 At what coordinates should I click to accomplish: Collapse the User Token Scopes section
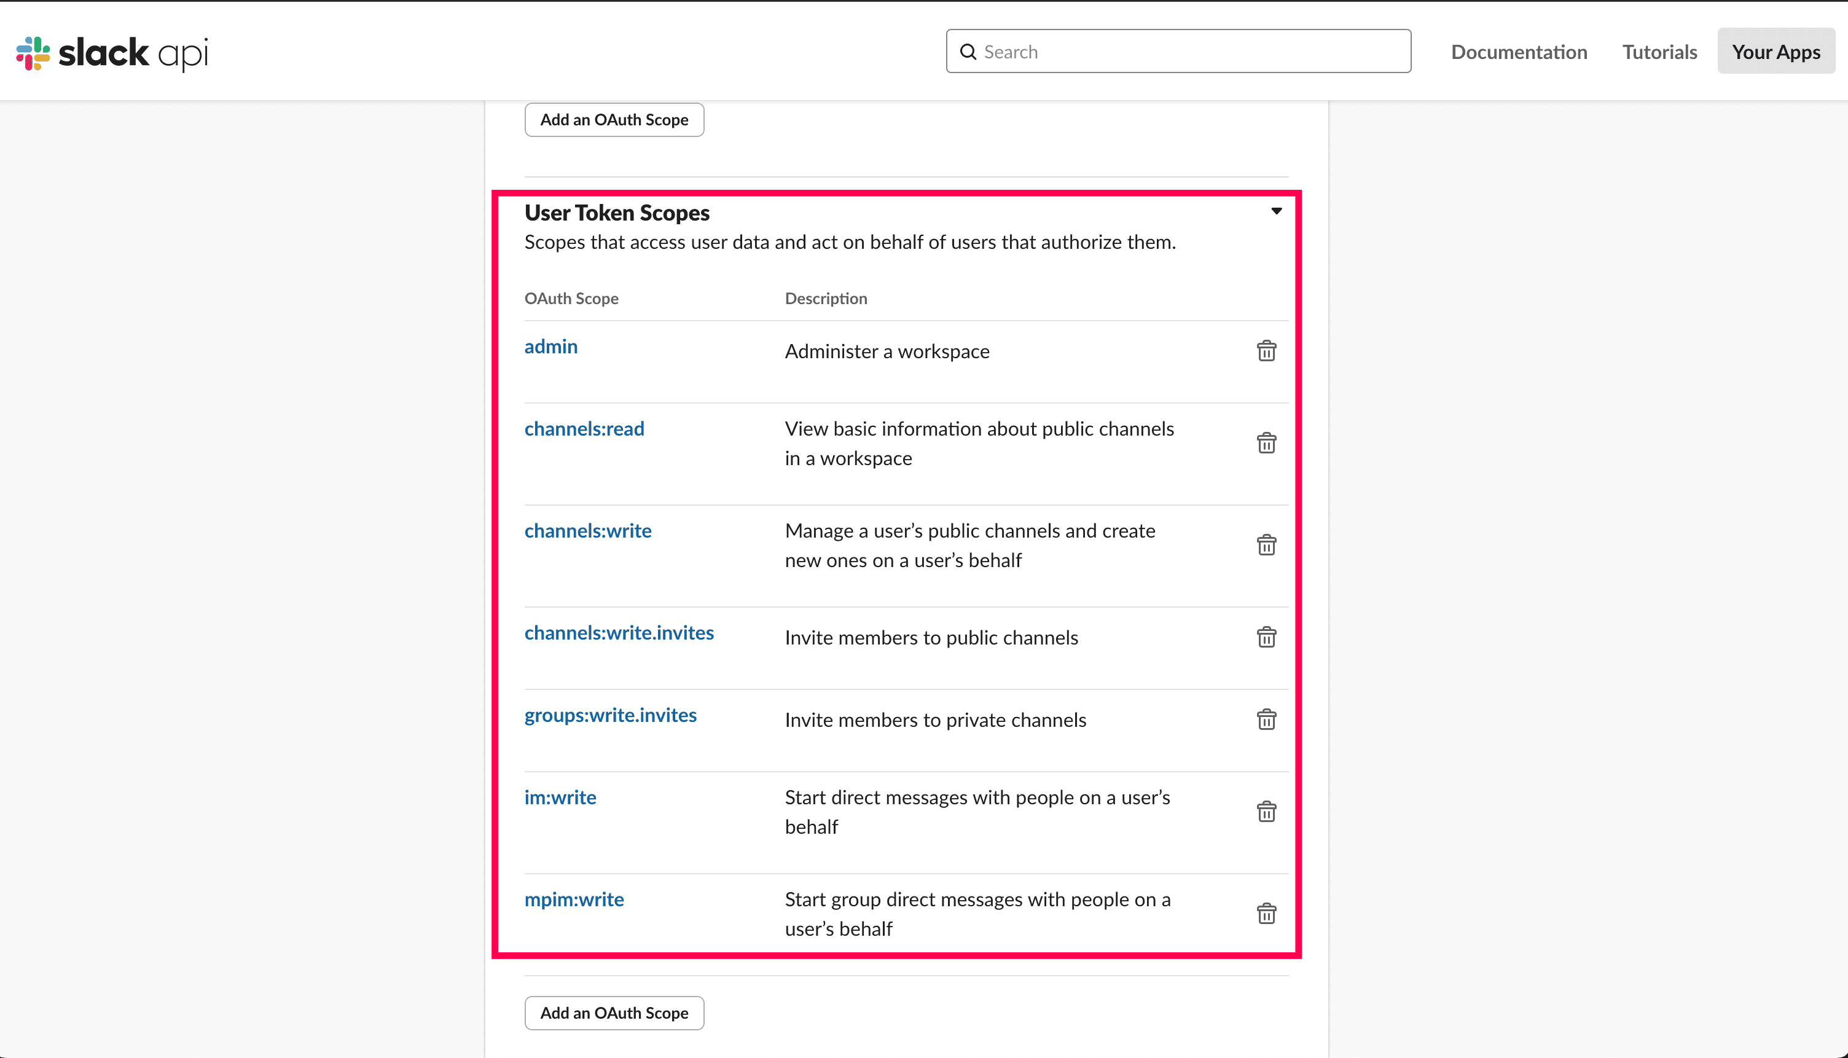1276,211
